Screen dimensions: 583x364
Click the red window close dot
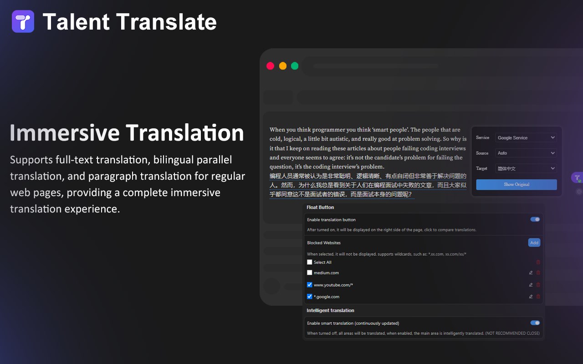(x=270, y=66)
